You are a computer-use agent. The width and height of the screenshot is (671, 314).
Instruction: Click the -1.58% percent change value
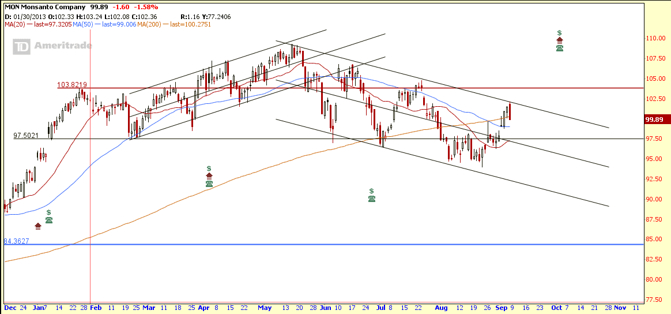145,8
